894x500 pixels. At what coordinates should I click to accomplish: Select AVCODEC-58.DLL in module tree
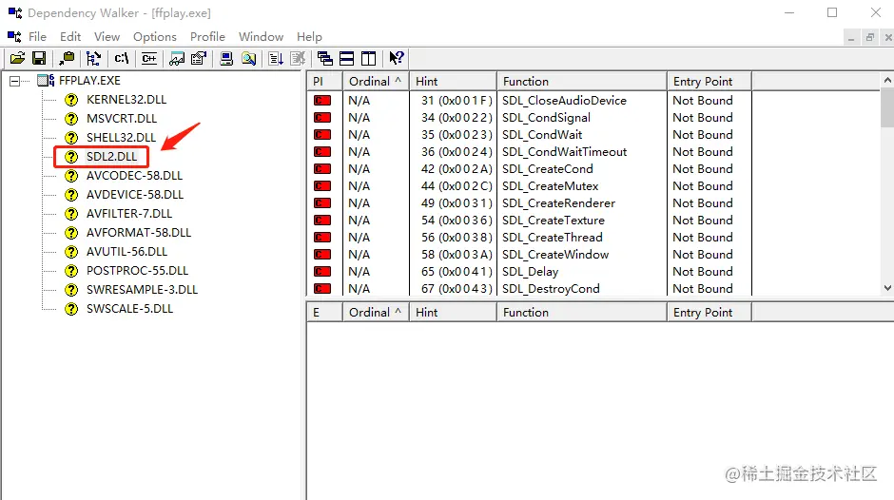click(x=134, y=176)
